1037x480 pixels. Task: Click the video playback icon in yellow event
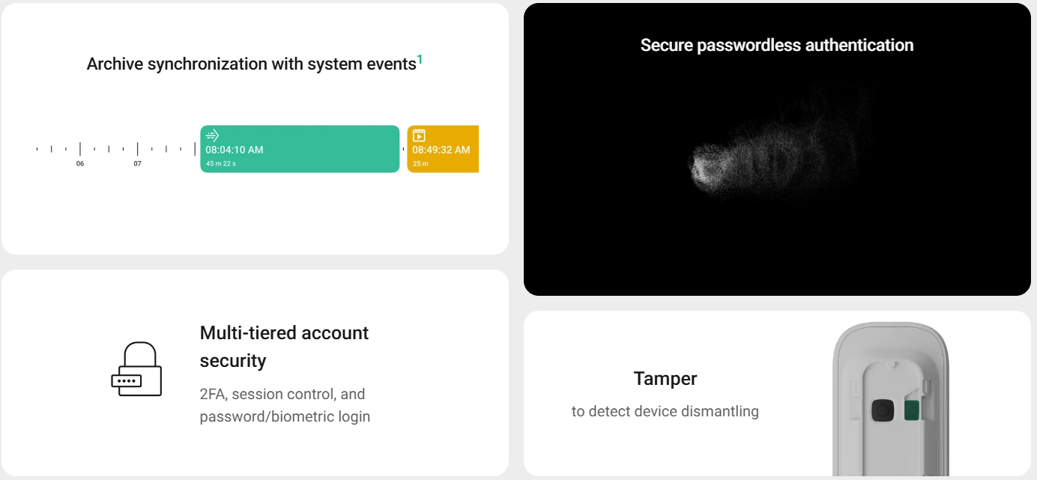click(419, 136)
